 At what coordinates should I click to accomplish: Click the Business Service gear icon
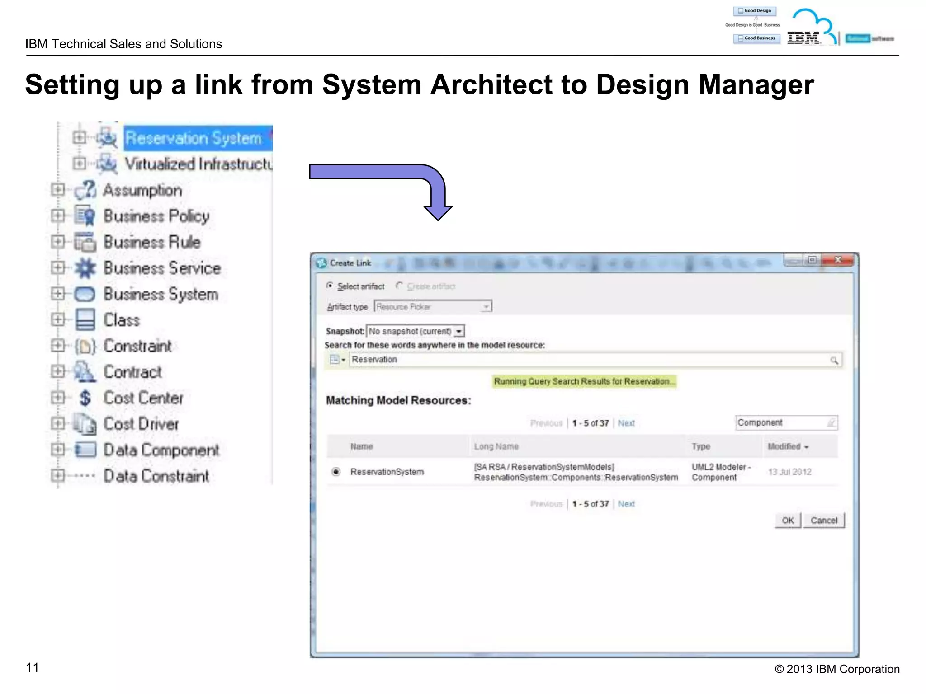(85, 268)
